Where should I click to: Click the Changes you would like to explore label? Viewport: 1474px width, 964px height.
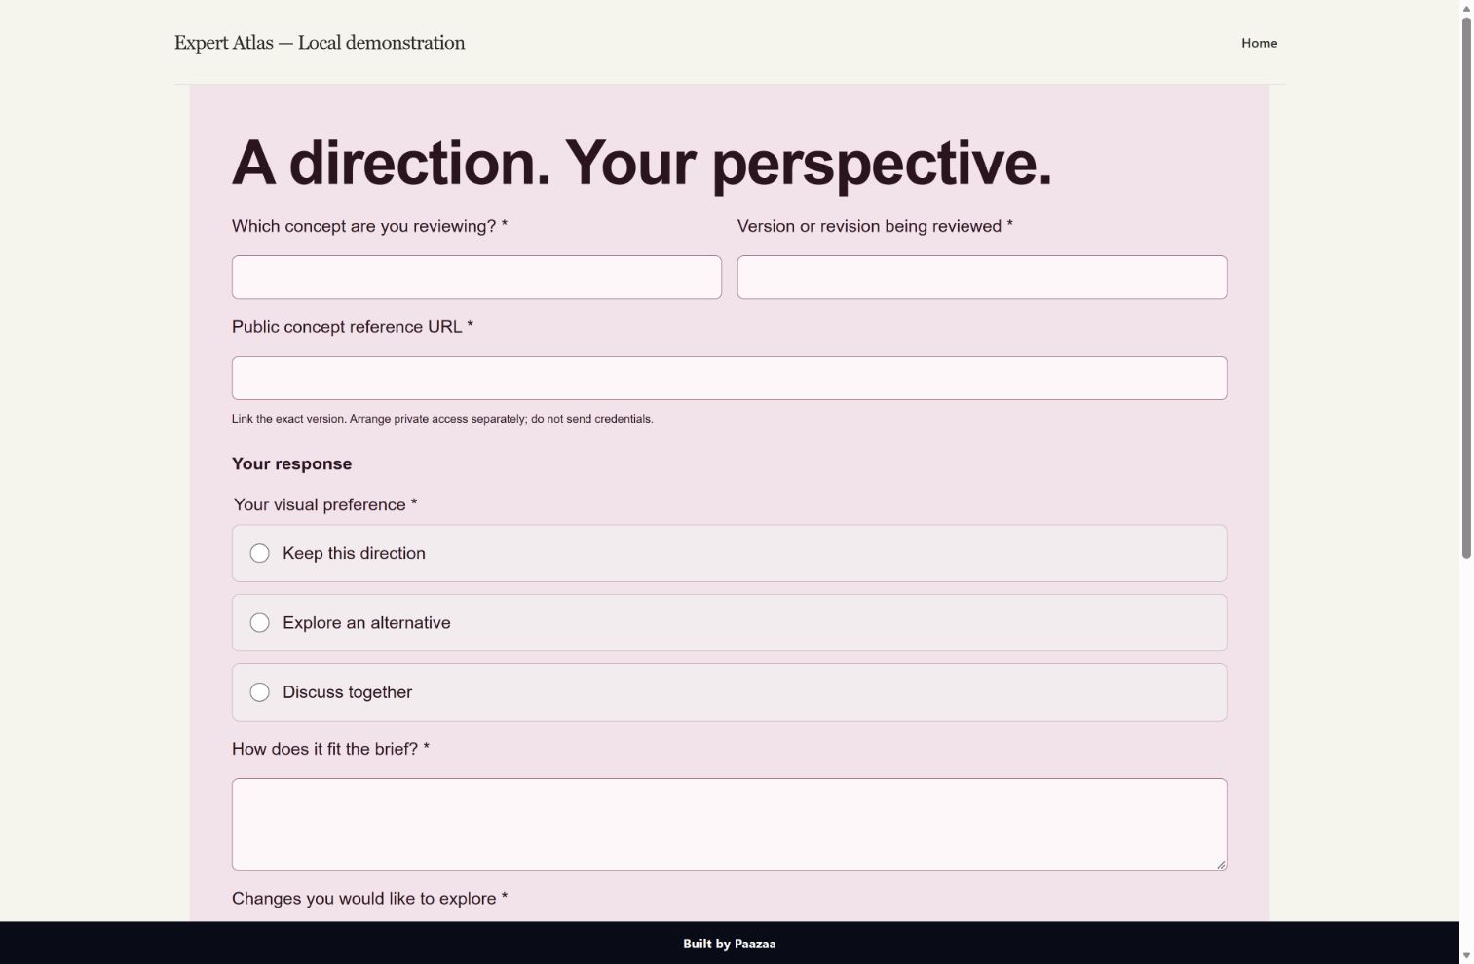(x=369, y=898)
